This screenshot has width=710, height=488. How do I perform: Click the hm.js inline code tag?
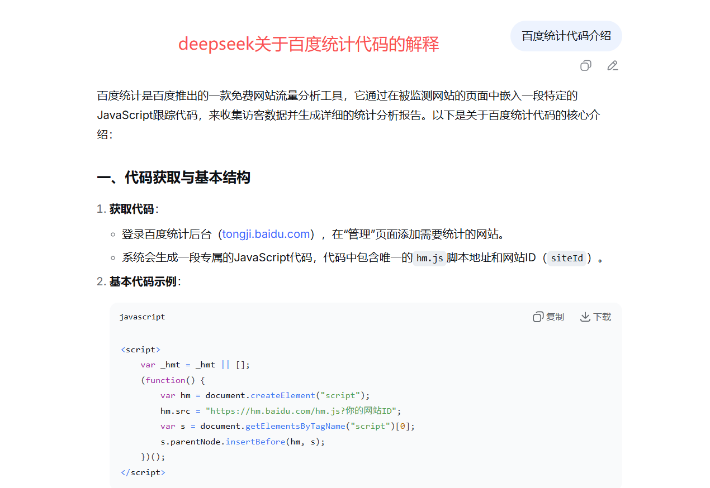coord(429,259)
